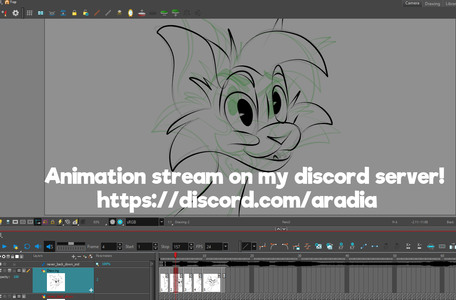The image size is (456, 300).
Task: Click the Frame number input field
Action: [109, 247]
